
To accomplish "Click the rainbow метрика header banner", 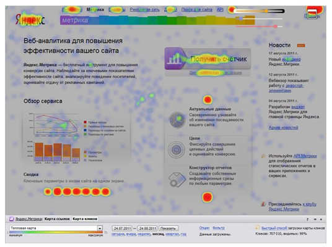I will (157, 20).
